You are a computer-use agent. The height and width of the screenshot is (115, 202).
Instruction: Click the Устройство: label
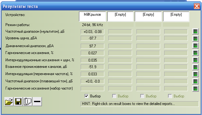(x=15, y=15)
